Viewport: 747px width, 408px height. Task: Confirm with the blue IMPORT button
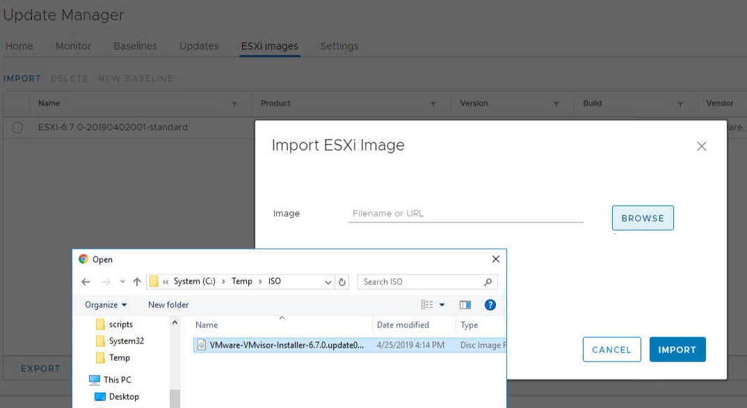[x=677, y=350]
